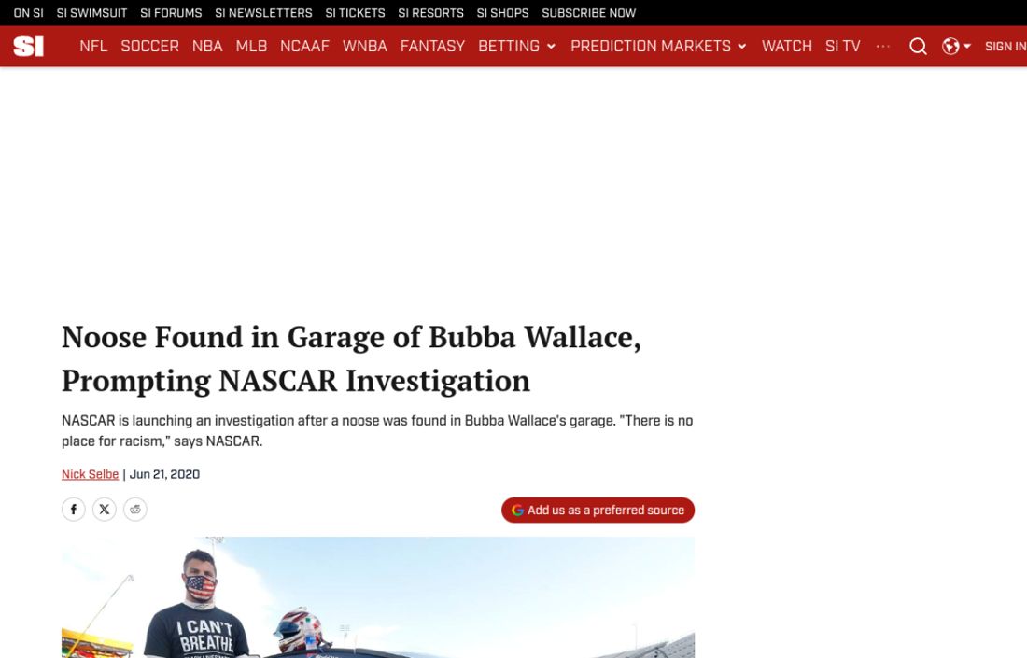
Task: Open the Soccer section
Action: [150, 47]
